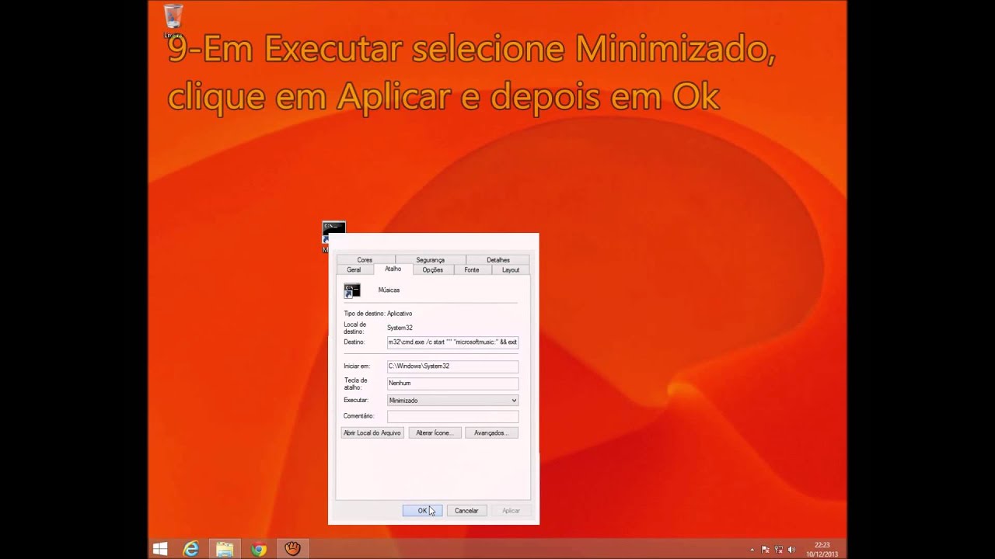Expand the Executar dropdown
This screenshot has width=995, height=559.
tap(452, 400)
